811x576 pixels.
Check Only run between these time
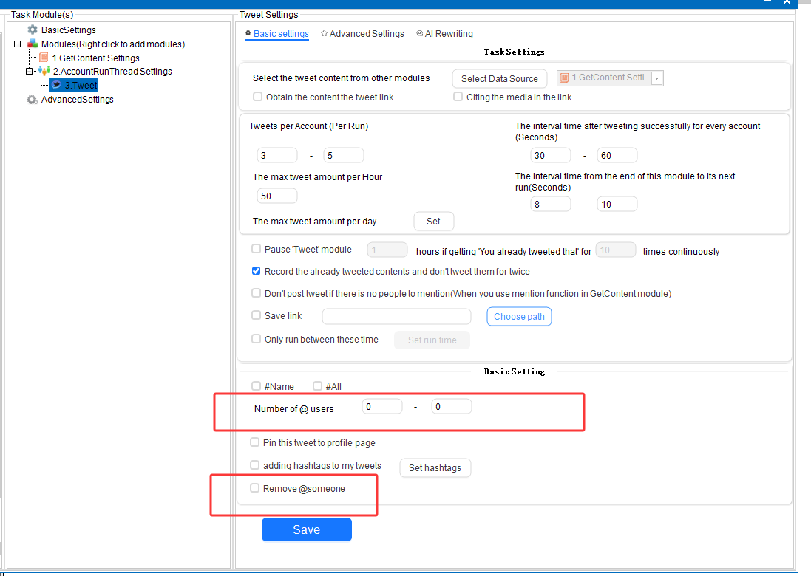pyautogui.click(x=256, y=339)
